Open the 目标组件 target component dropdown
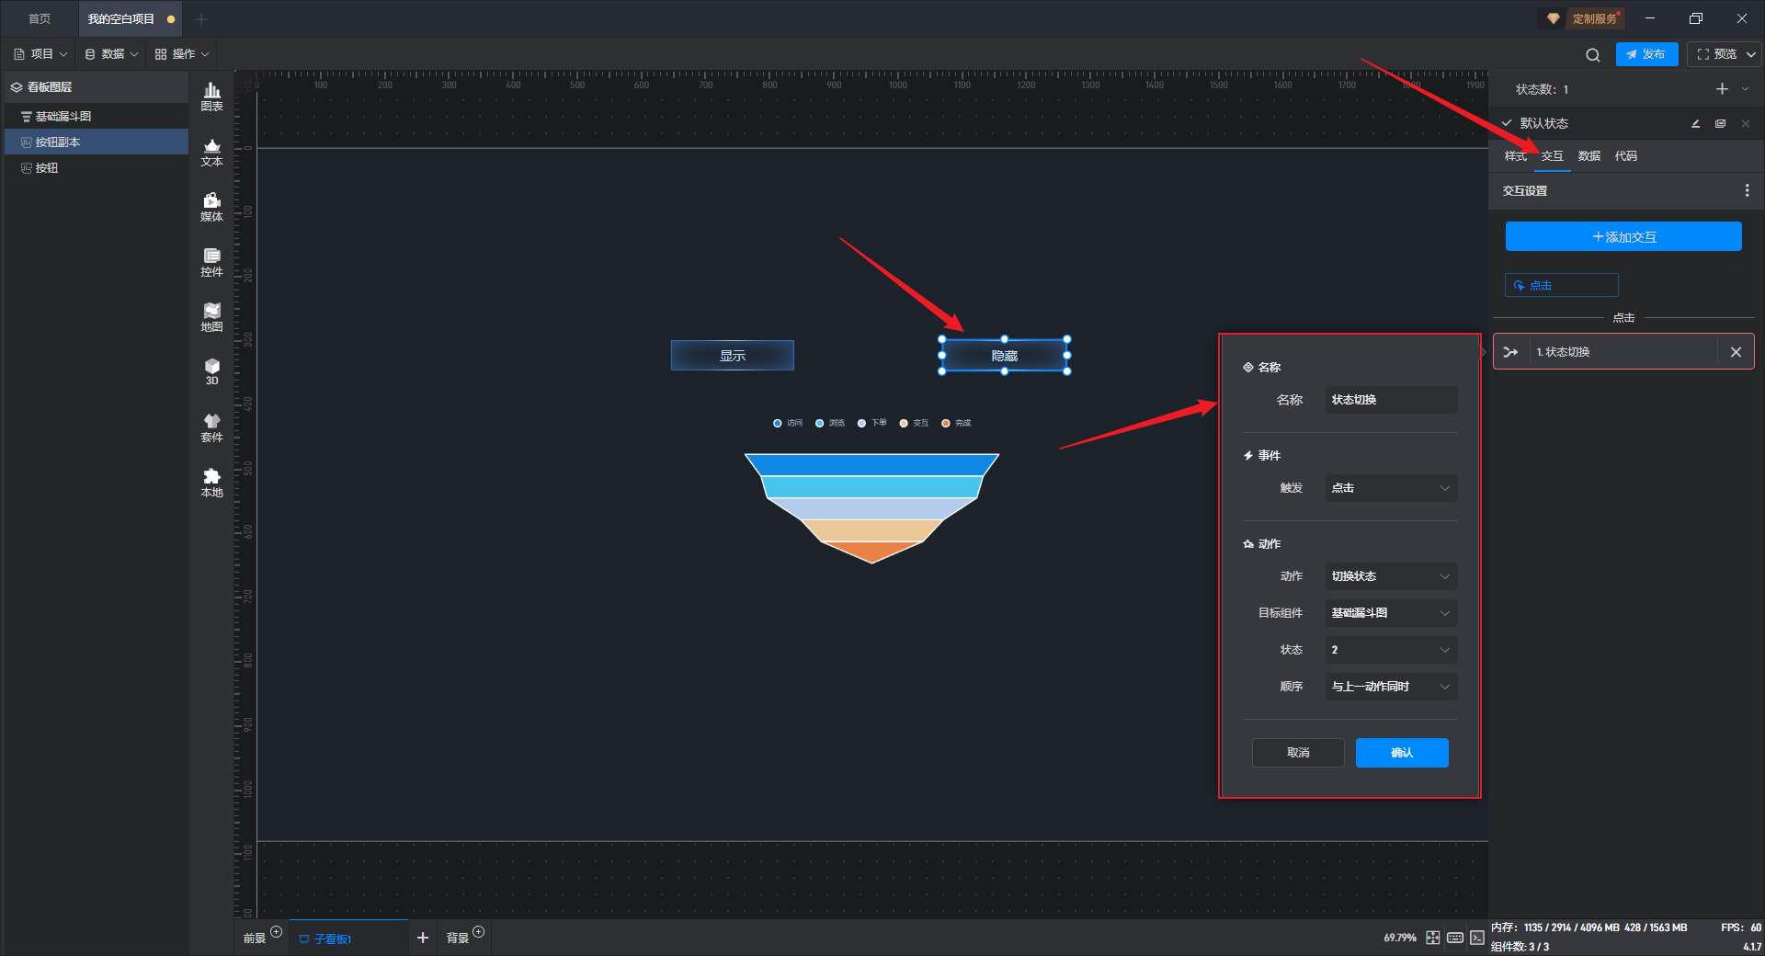This screenshot has height=956, width=1765. pyautogui.click(x=1390, y=613)
